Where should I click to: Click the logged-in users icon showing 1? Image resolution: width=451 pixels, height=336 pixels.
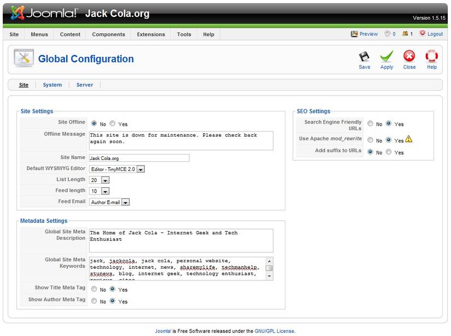405,34
